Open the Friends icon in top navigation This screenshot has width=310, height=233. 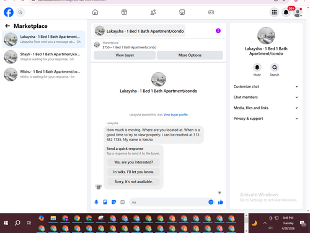point(153,12)
